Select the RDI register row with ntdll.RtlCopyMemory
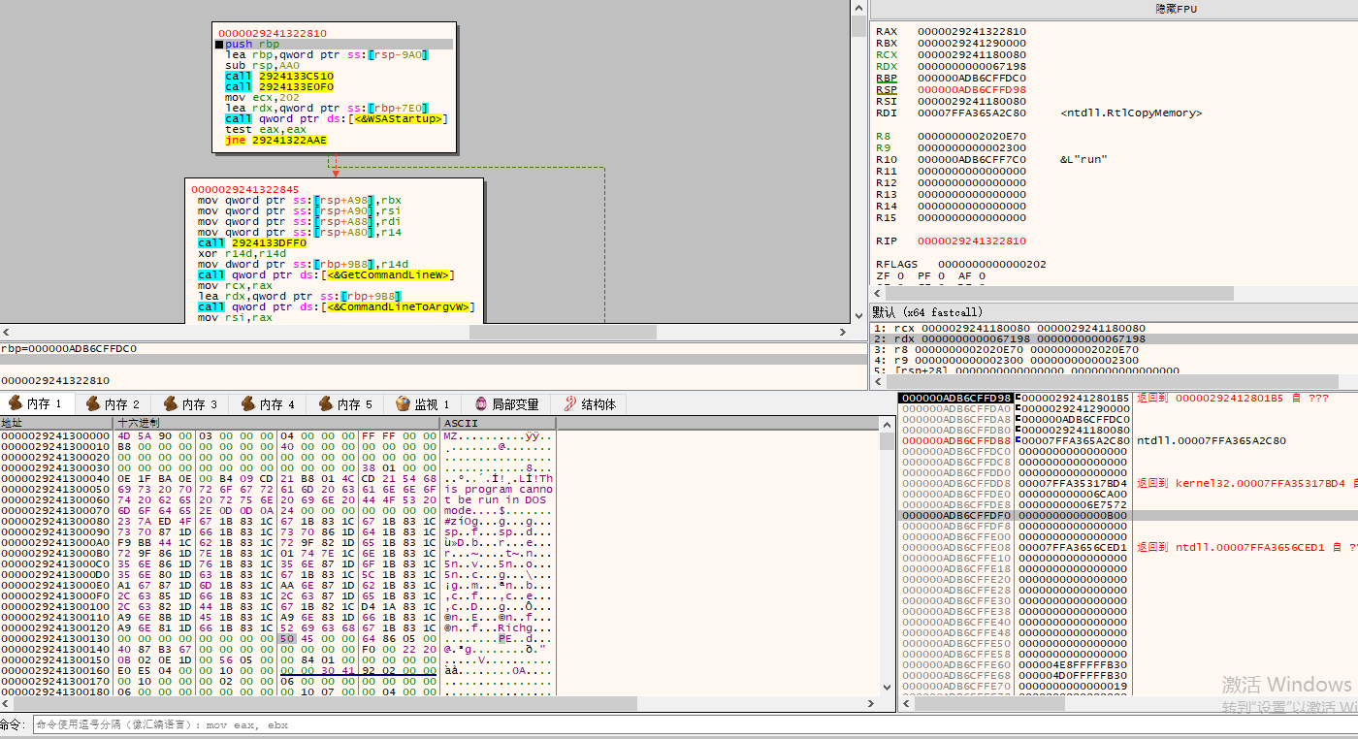 coord(1038,113)
